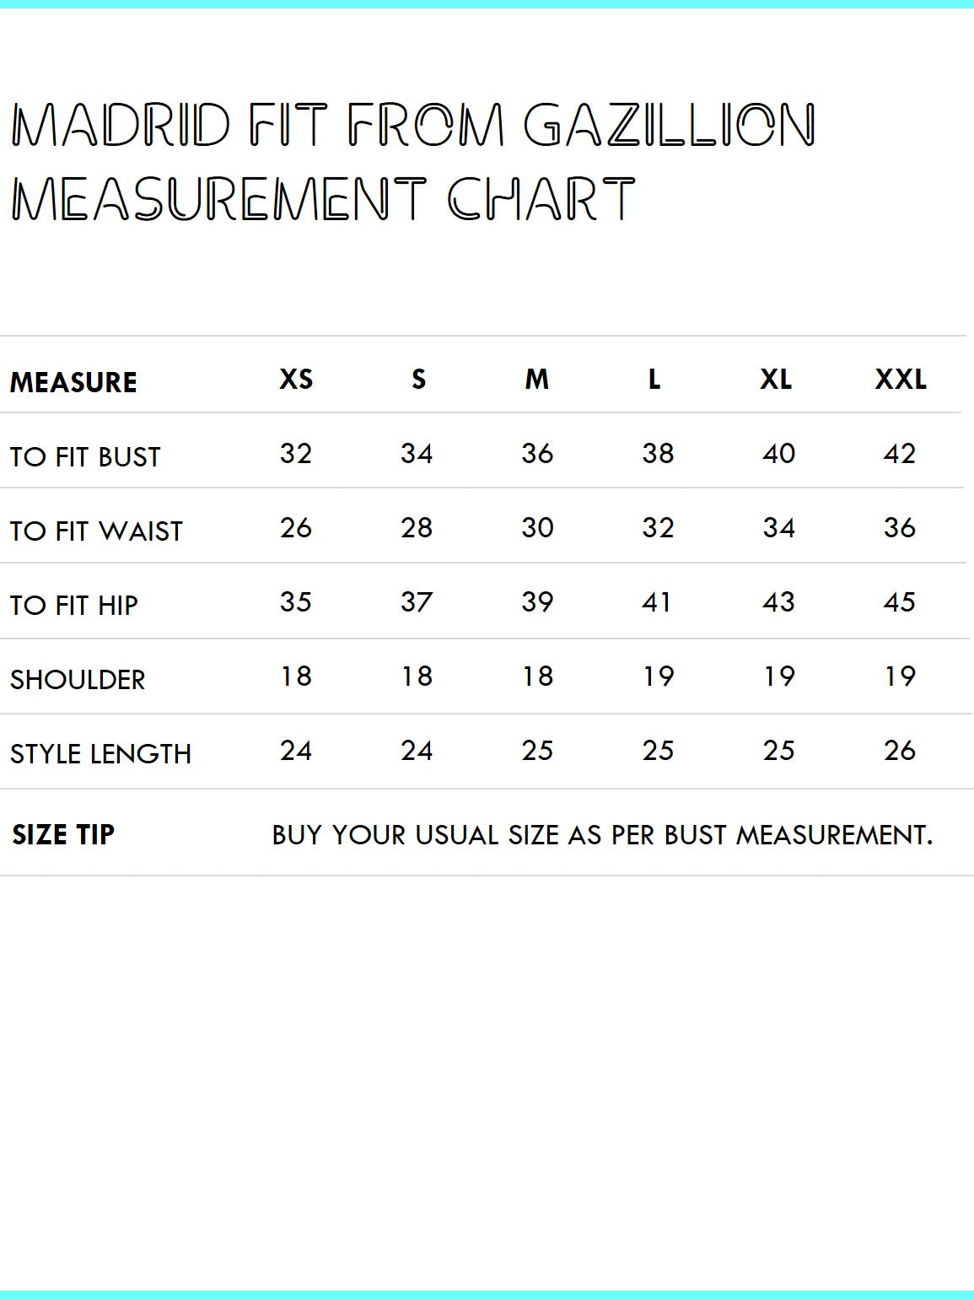
Task: Select the XS size column header
Action: tap(296, 380)
